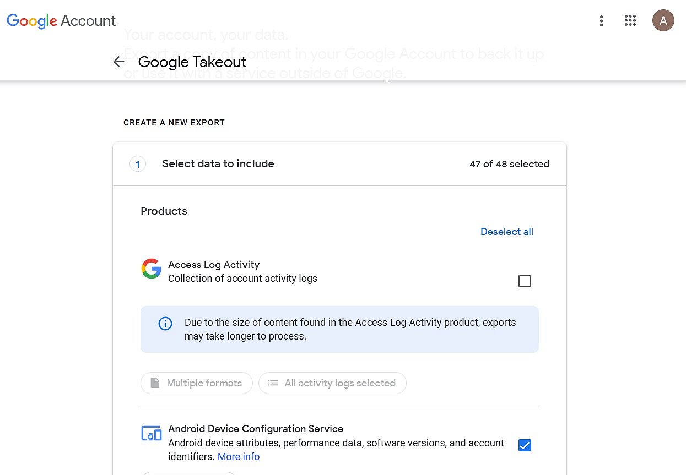This screenshot has height=475, width=686.
Task: Open the Google apps grid launcher
Action: point(630,21)
